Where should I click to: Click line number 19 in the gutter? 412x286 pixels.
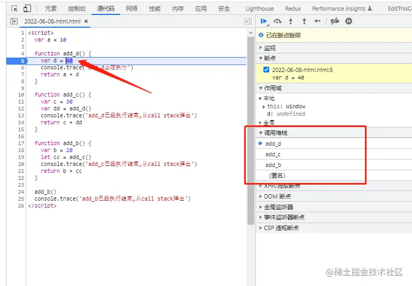[21, 157]
